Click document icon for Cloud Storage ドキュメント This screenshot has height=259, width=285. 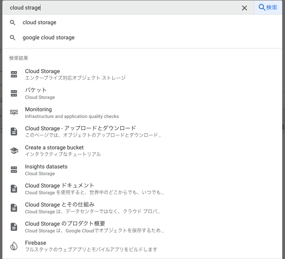(x=14, y=189)
